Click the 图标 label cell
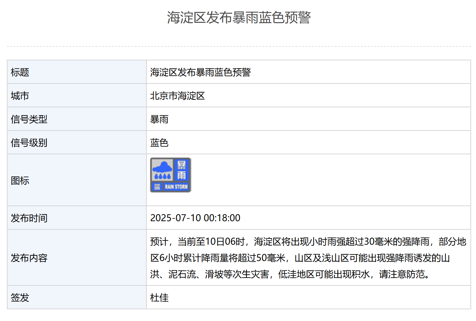476x321 pixels. click(77, 180)
